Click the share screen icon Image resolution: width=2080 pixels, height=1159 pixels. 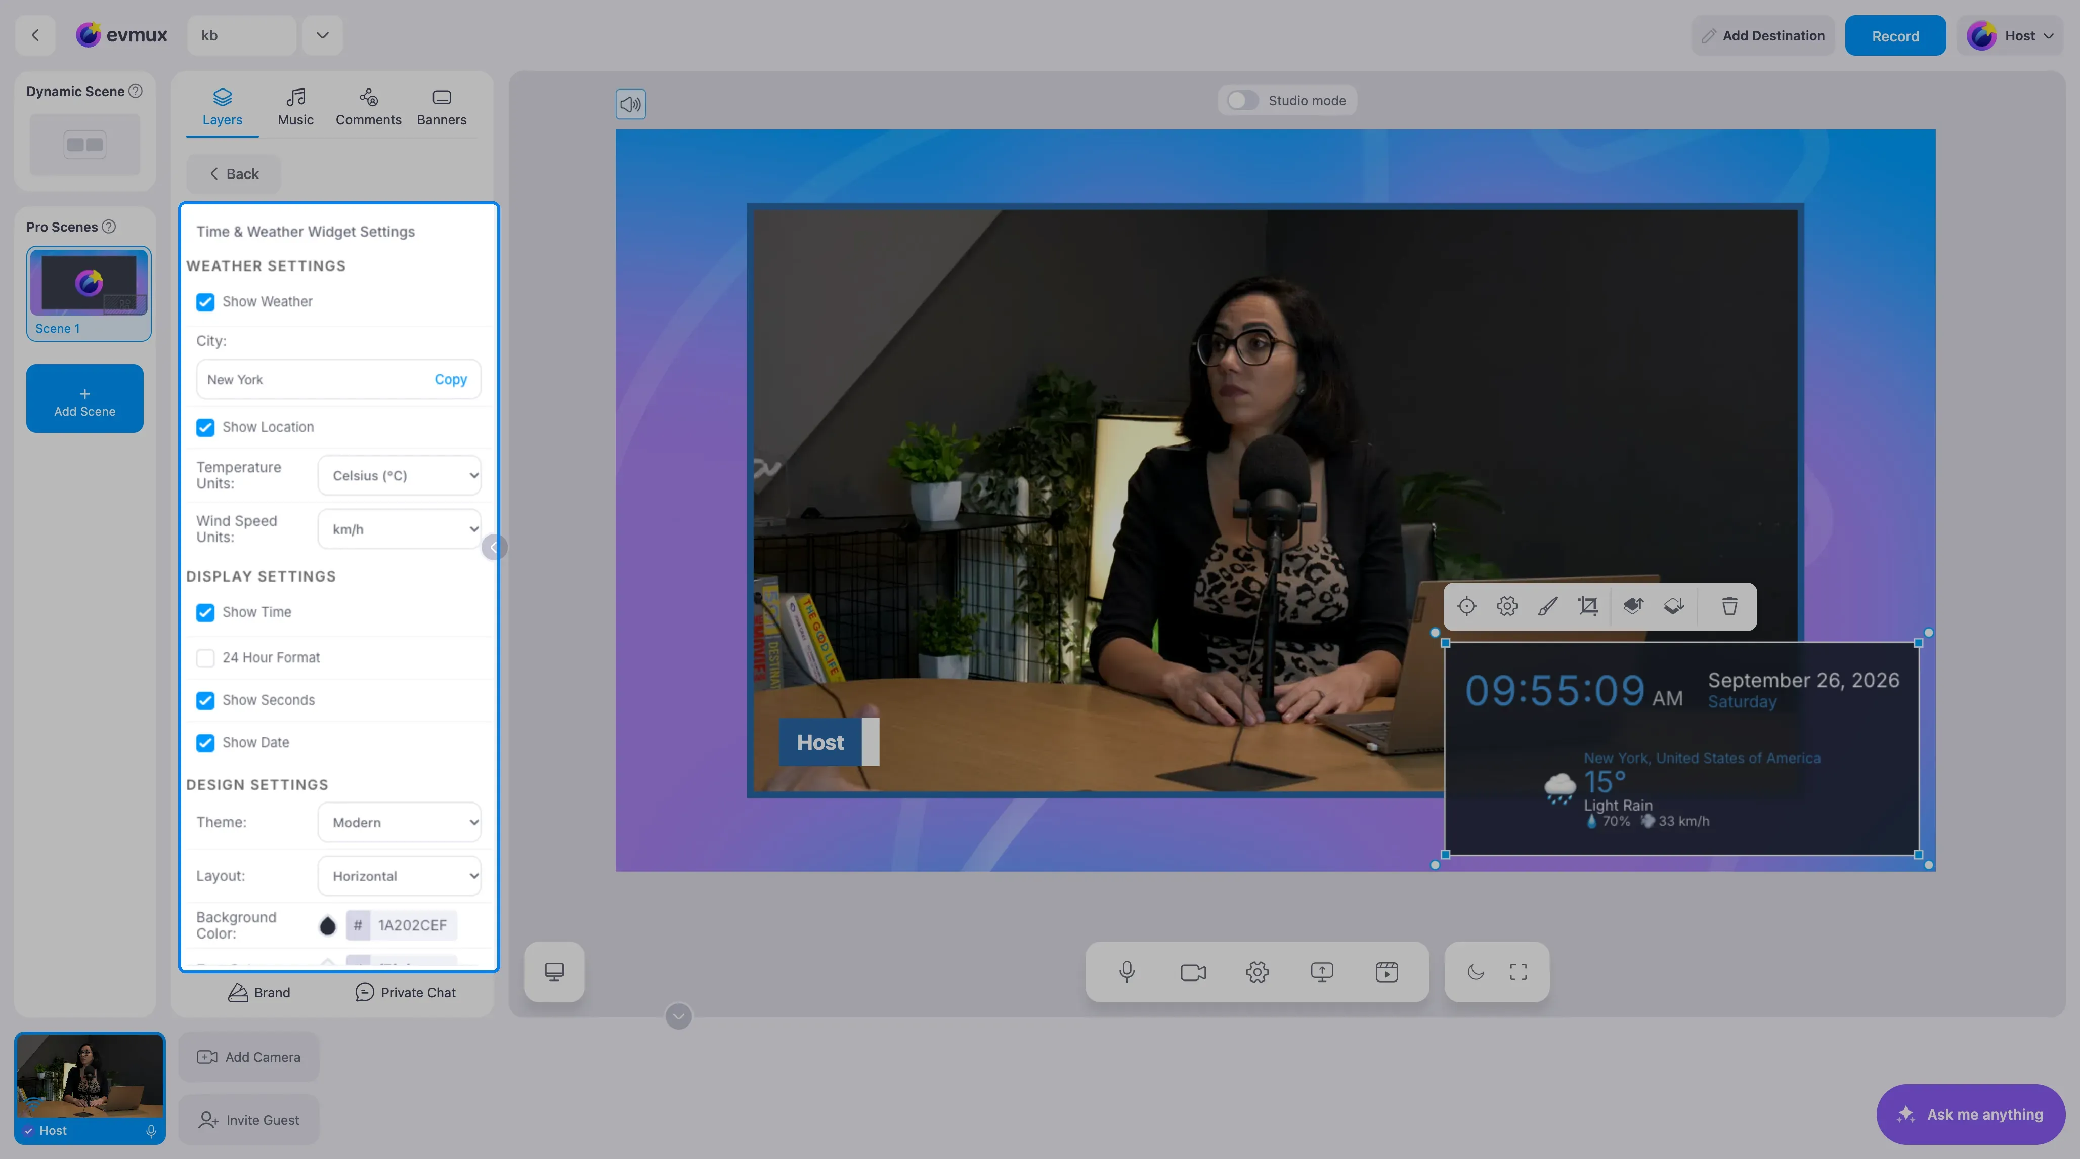coord(1322,972)
